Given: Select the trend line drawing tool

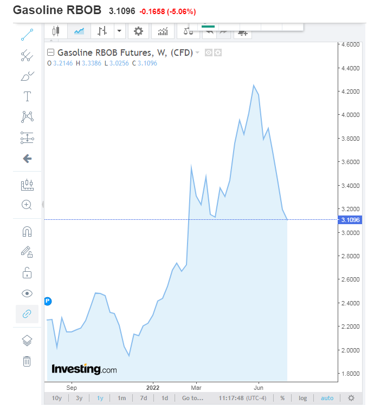Looking at the screenshot, I should point(27,35).
